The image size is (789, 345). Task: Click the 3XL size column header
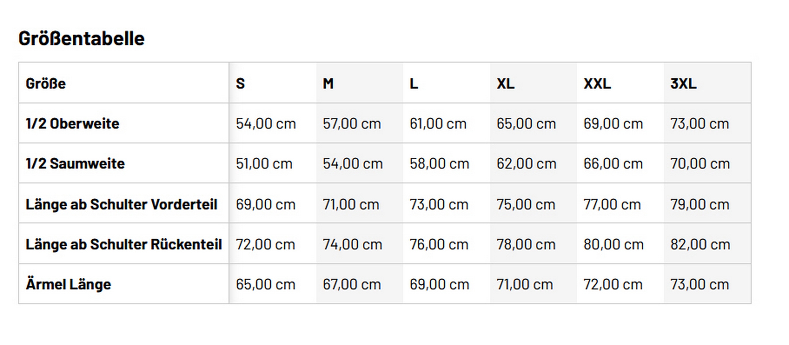point(684,84)
